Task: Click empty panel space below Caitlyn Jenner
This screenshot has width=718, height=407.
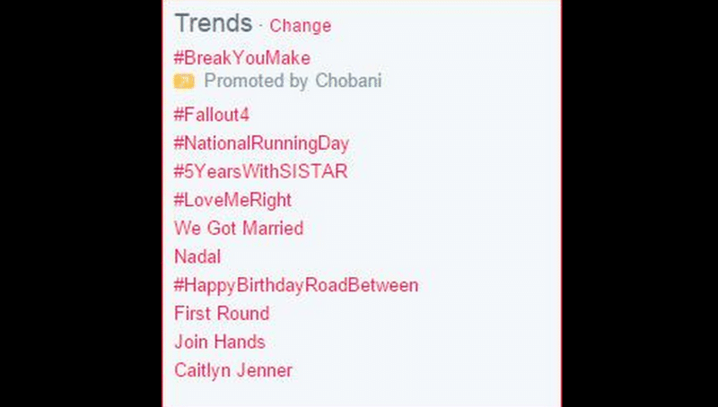Action: pos(359,393)
